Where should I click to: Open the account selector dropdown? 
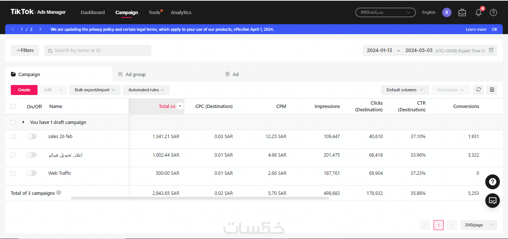[386, 12]
